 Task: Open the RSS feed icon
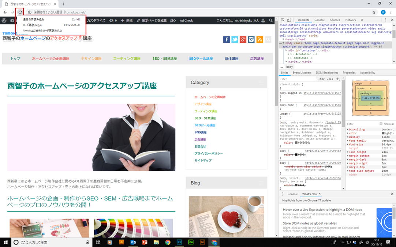point(259,39)
